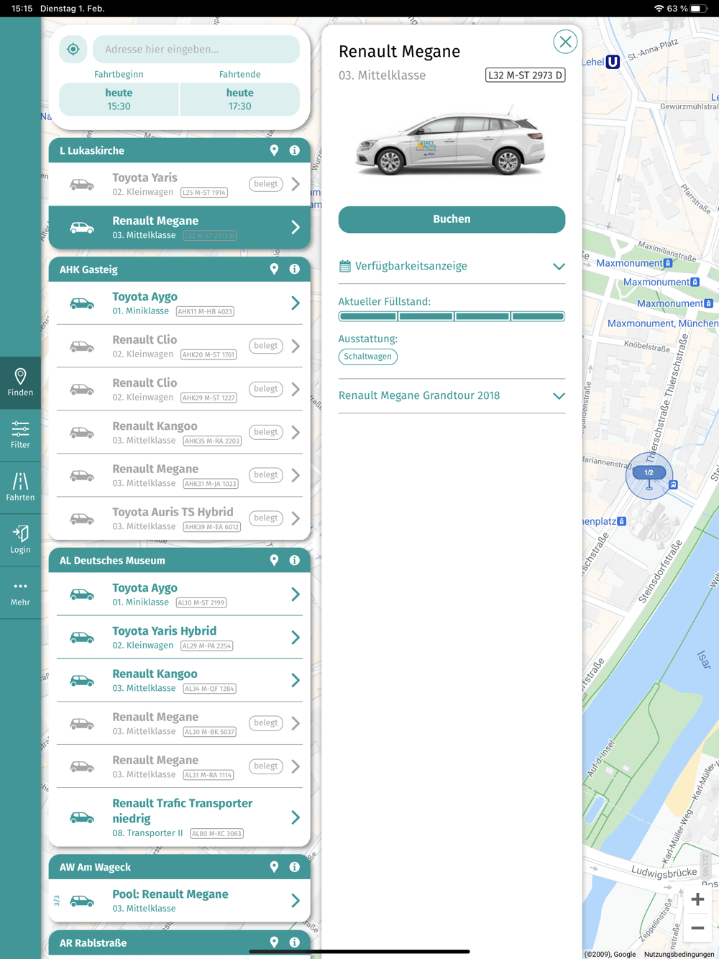Open Renault Kangoo AL34 row chevron
Screen dimensions: 719x959
coord(296,680)
